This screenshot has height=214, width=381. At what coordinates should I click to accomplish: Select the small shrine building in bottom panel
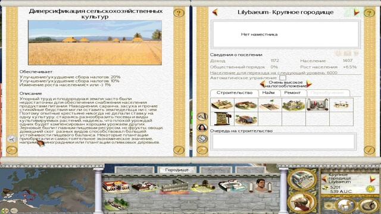point(203,186)
